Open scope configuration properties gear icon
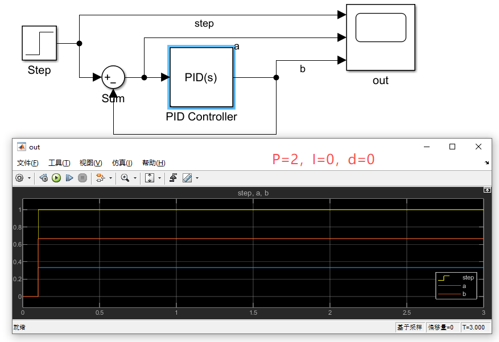499x342 pixels. click(19, 178)
